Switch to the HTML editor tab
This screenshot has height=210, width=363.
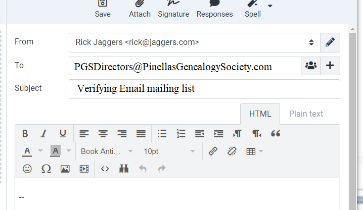coord(260,114)
